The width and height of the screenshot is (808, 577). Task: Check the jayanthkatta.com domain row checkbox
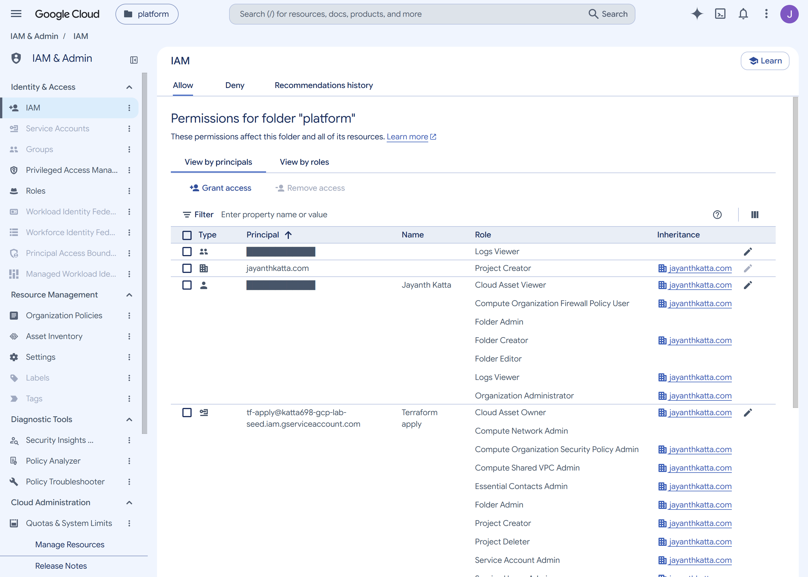187,268
